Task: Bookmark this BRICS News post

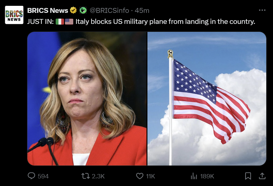Action: 248,176
